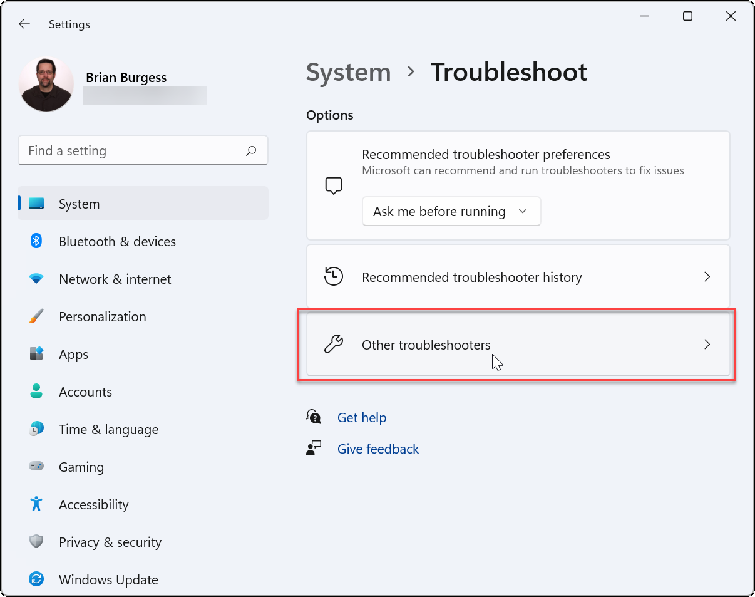Select System in the sidebar
The width and height of the screenshot is (755, 597).
click(x=79, y=204)
